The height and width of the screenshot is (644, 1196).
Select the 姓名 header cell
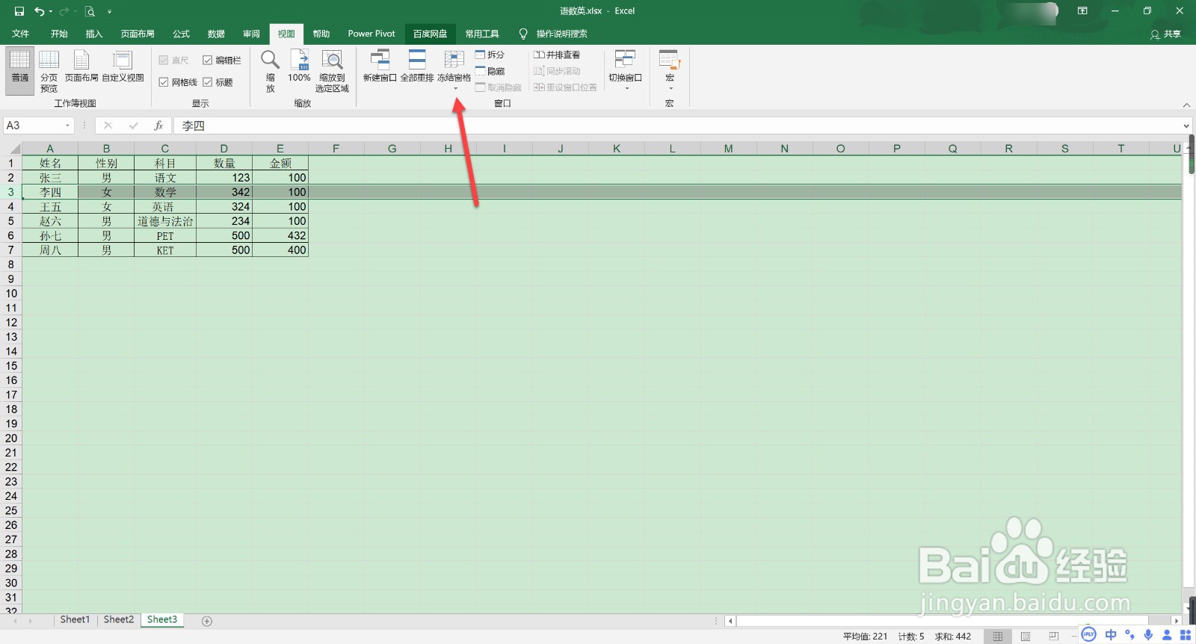coord(50,163)
